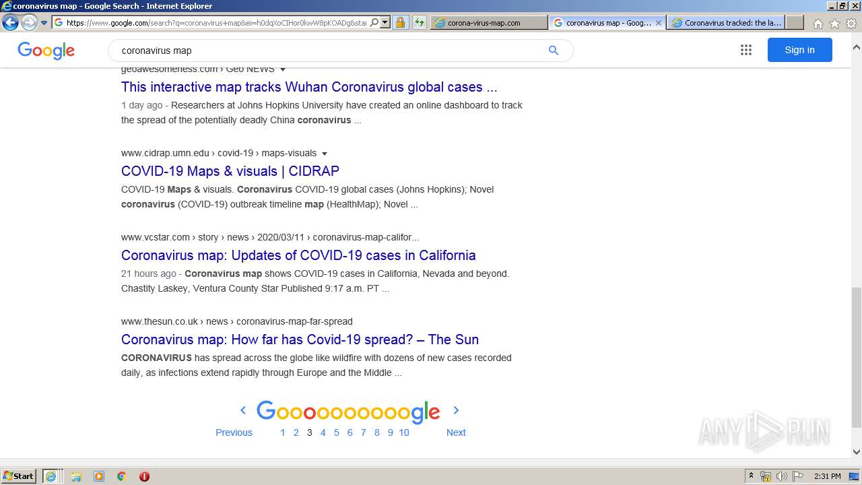Open Favorites star icon
Image resolution: width=862 pixels, height=485 pixels.
(x=834, y=24)
